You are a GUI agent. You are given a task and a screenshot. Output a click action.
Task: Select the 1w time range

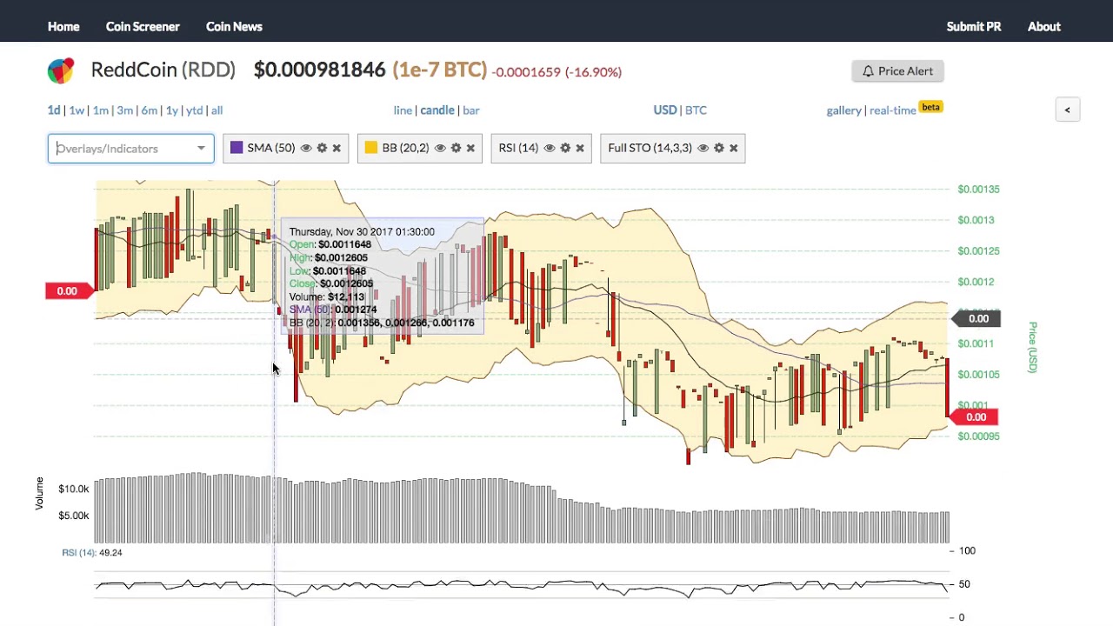[x=77, y=110]
